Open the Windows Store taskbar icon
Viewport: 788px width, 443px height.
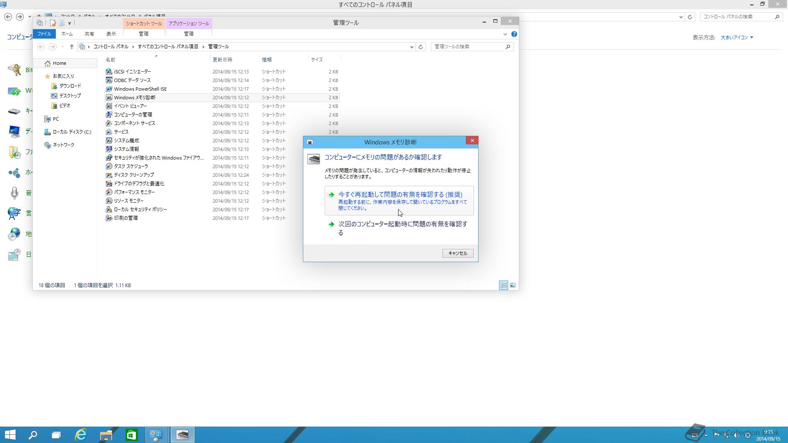(131, 435)
